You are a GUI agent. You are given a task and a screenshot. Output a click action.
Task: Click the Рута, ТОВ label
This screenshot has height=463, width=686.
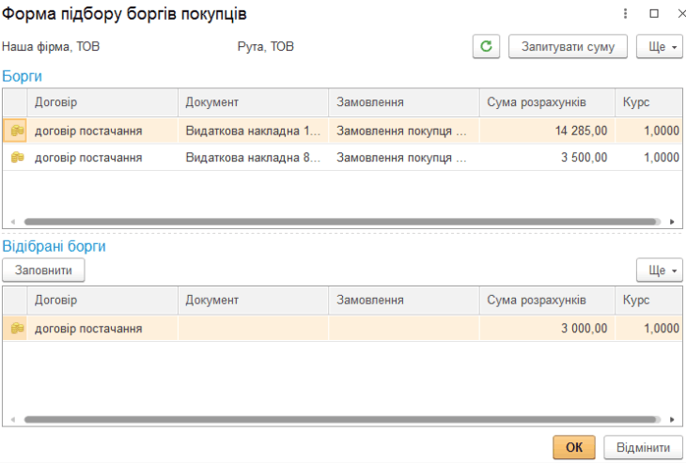266,46
